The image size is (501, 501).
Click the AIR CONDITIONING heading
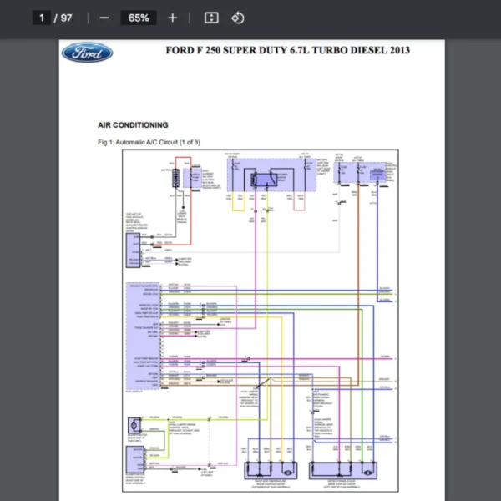click(133, 125)
